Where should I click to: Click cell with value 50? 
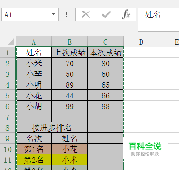pyautogui.click(x=70, y=74)
